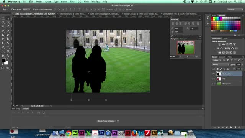
Task: Select the Rectangle shape tool
Action: 8,51
